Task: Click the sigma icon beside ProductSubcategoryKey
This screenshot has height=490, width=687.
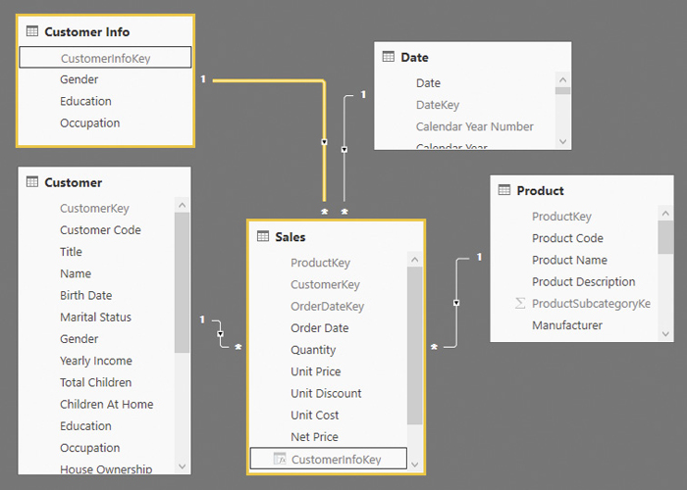Action: pyautogui.click(x=520, y=303)
